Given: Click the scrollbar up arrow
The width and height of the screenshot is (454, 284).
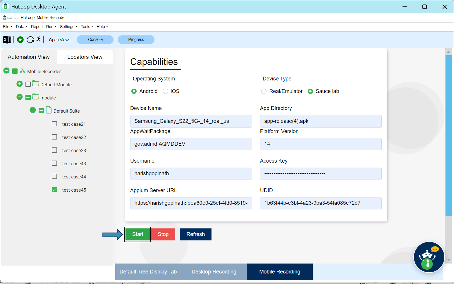Looking at the screenshot, I should (448, 52).
